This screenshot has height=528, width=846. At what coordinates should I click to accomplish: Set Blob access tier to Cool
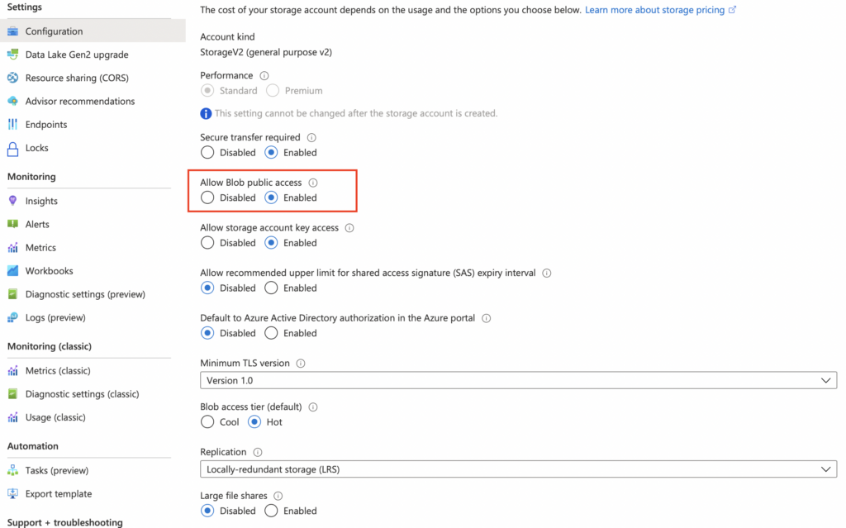[x=207, y=422]
